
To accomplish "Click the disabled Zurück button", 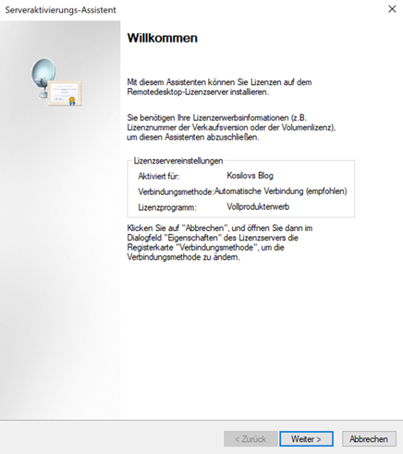I will (250, 439).
